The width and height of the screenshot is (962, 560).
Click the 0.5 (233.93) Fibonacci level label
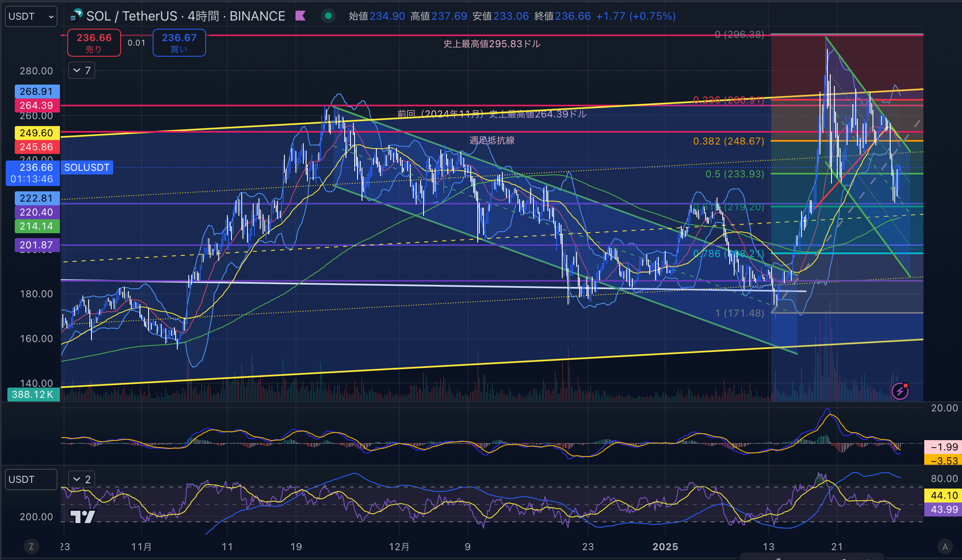(735, 174)
